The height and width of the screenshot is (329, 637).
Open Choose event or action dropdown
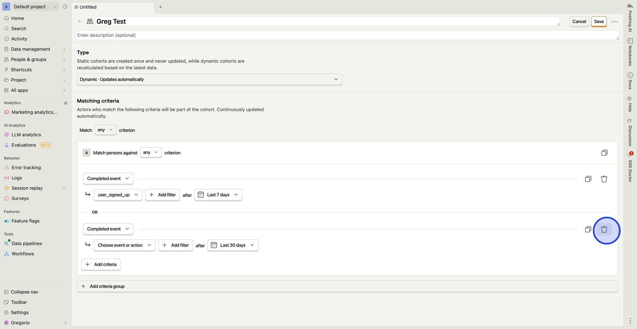click(124, 245)
